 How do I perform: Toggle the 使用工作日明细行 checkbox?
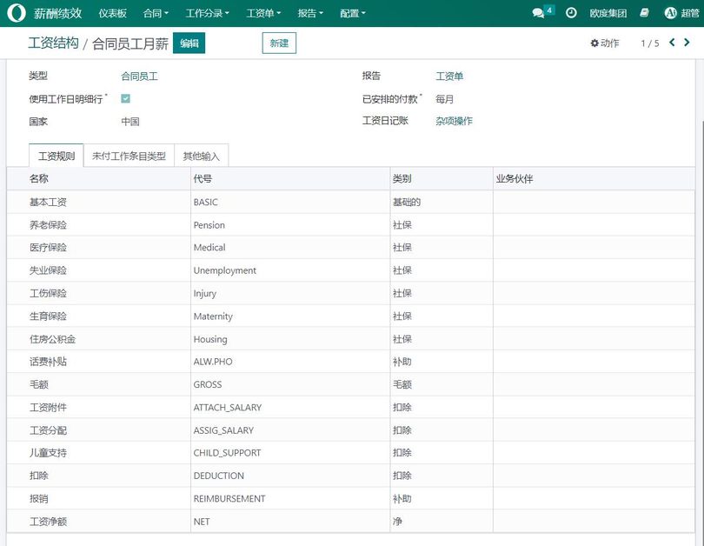click(x=124, y=98)
